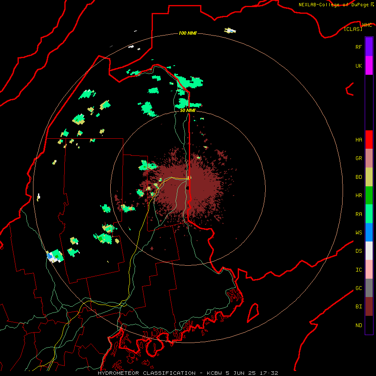This screenshot has width=376, height=376.
Task: Click the BD legend label
Action: 358,177
